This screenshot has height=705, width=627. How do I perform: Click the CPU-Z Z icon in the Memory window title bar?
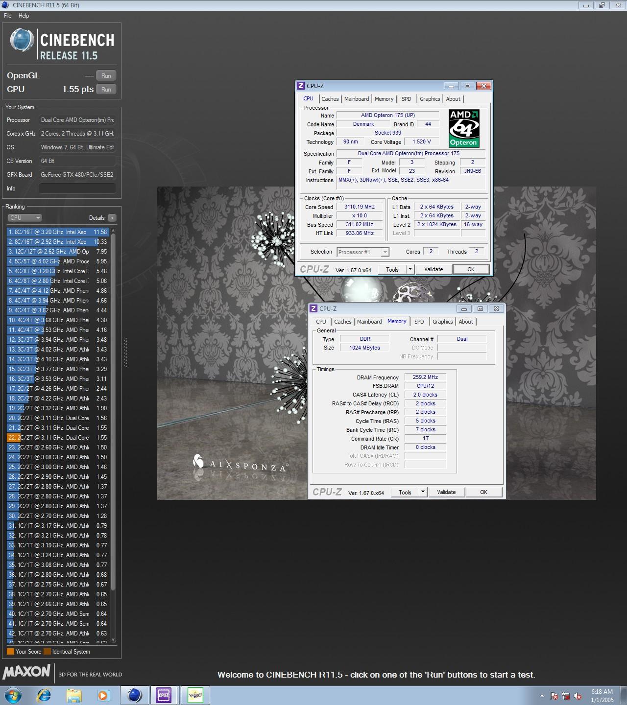(x=313, y=308)
